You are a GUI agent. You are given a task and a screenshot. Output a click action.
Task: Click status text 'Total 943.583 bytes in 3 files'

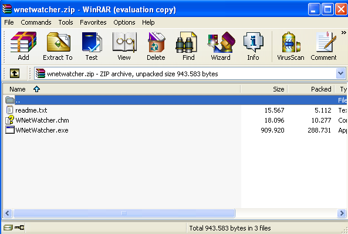pyautogui.click(x=230, y=228)
